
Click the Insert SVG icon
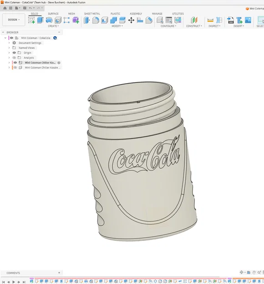[x=230, y=20]
